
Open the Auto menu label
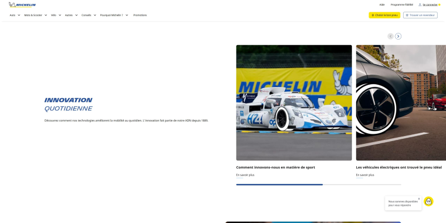coord(12,15)
